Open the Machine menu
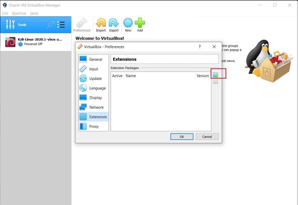Screen dimensions: 298x205 19,13
